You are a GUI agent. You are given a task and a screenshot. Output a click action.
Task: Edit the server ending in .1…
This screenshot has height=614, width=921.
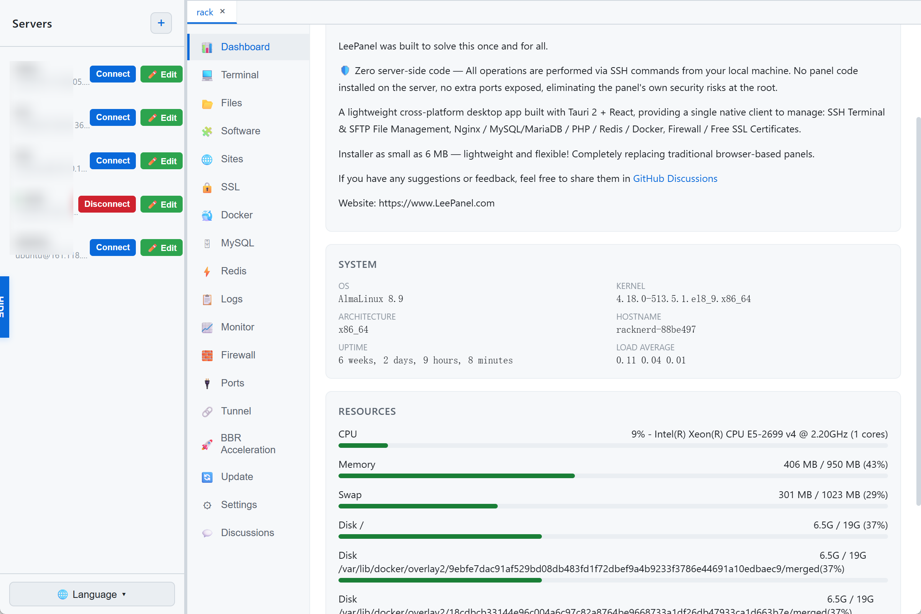click(161, 161)
